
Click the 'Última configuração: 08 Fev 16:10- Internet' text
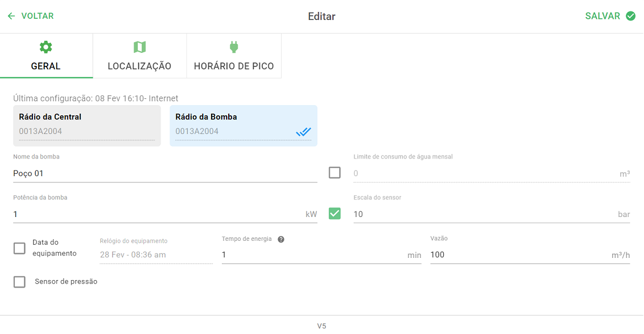tap(96, 98)
